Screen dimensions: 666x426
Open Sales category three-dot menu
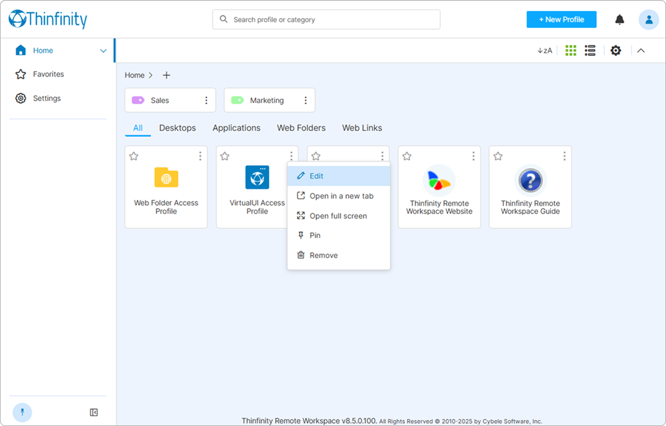pos(206,100)
